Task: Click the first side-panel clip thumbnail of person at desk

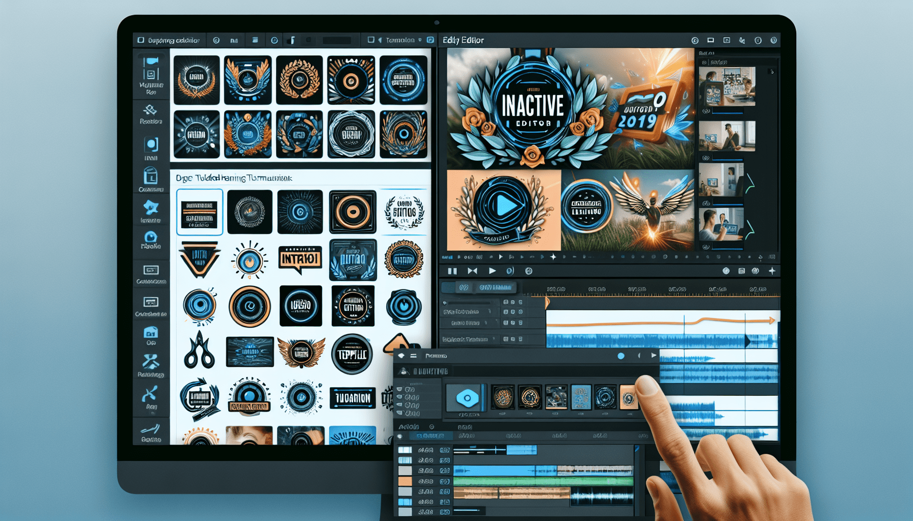Action: (x=727, y=86)
